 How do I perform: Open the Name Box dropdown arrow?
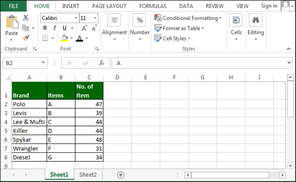pyautogui.click(x=43, y=63)
